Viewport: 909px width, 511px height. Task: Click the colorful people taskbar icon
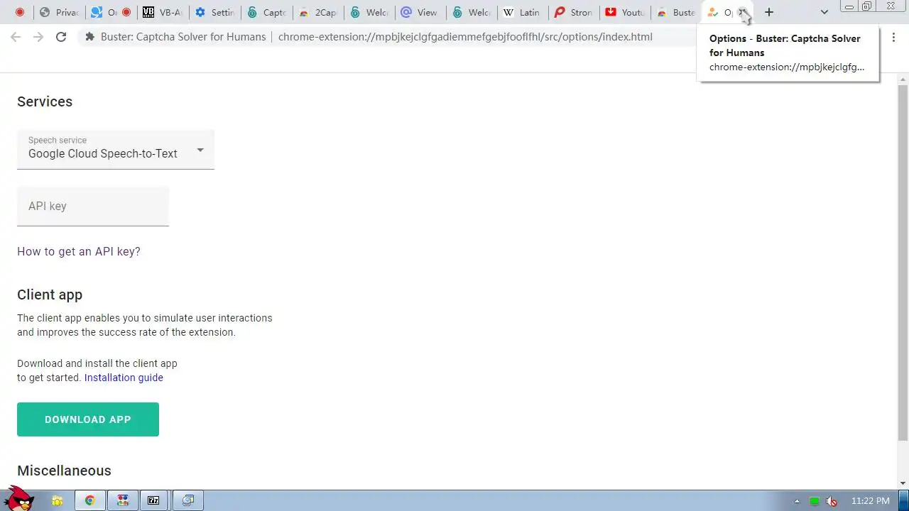123,500
